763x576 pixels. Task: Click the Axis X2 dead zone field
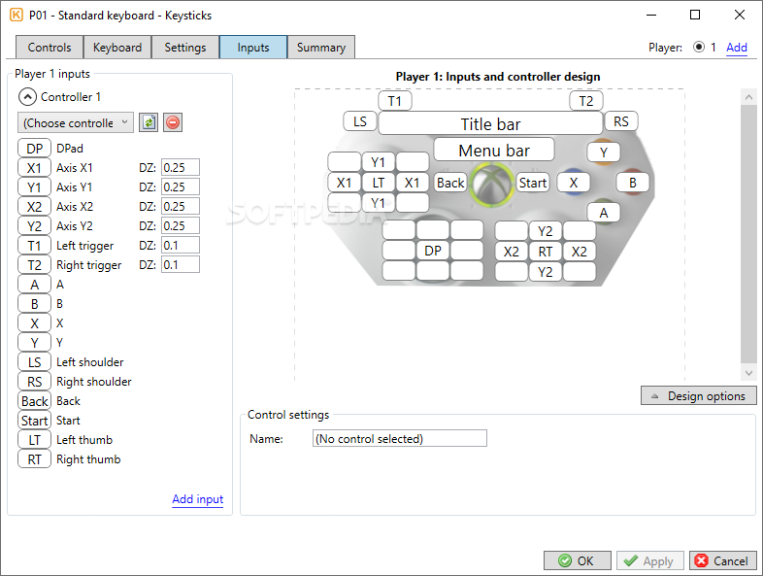[x=181, y=207]
